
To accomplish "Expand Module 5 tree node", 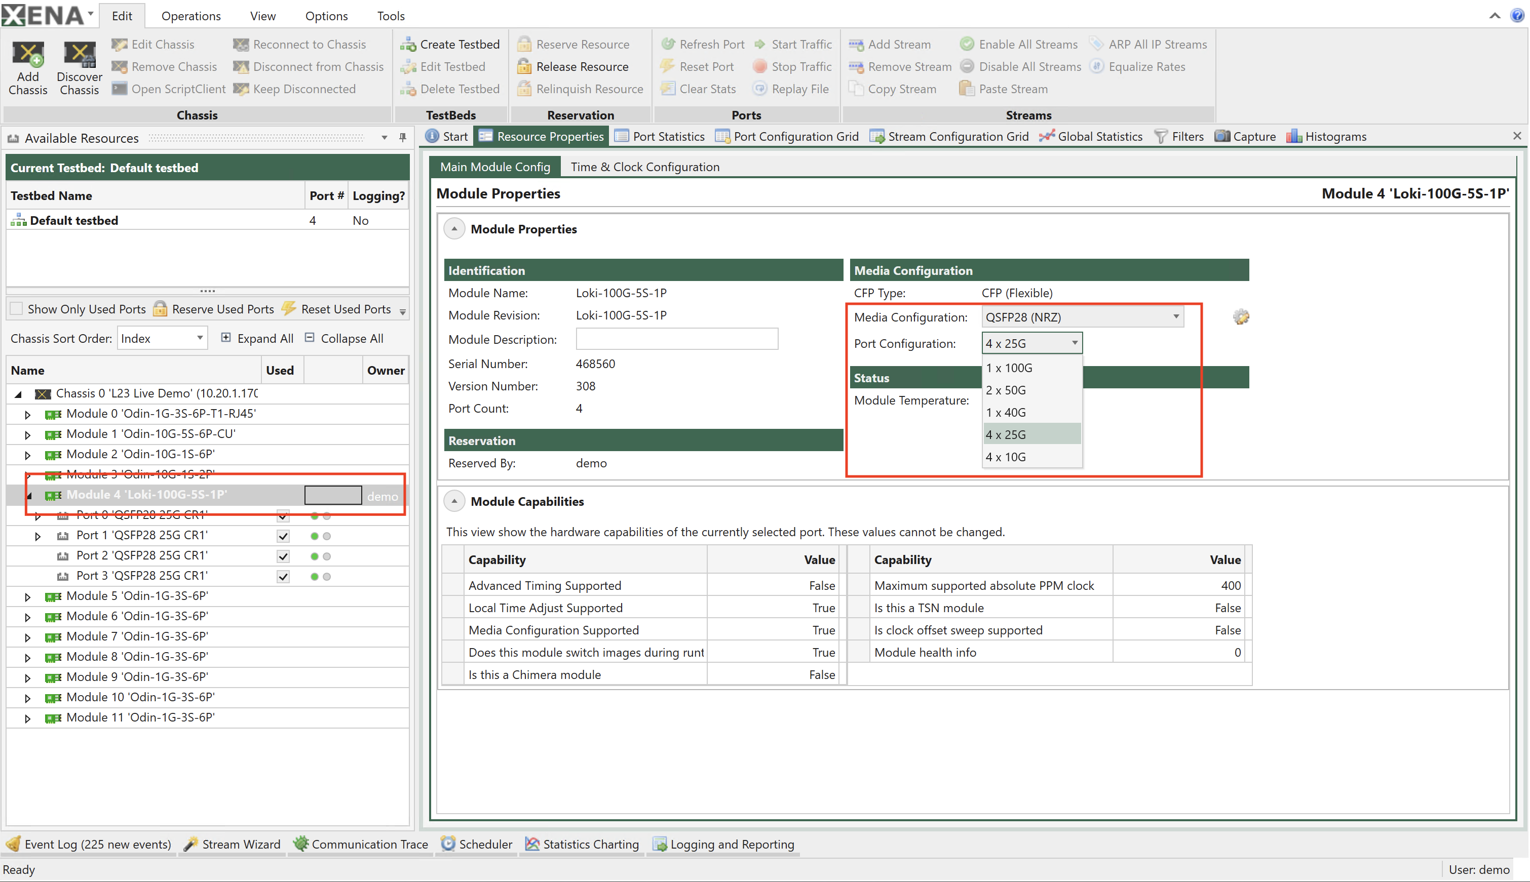I will [27, 597].
